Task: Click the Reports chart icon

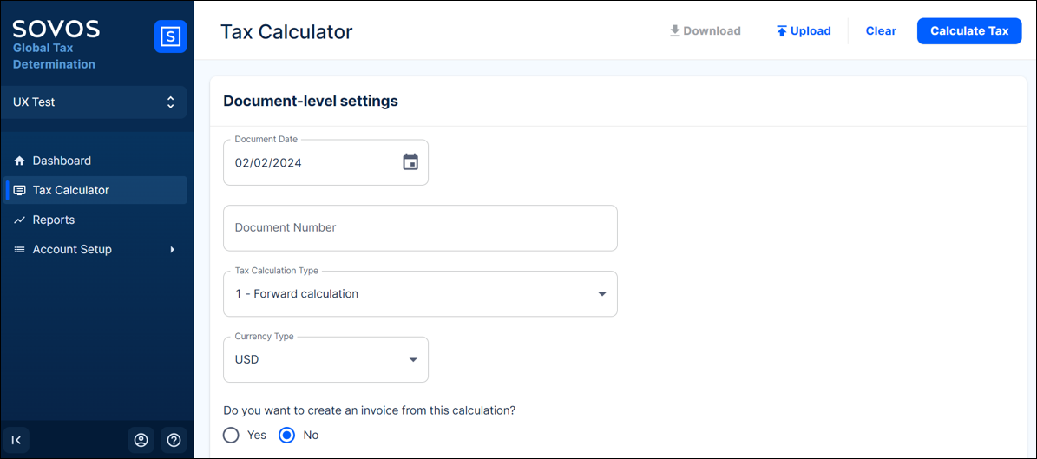Action: pyautogui.click(x=19, y=220)
